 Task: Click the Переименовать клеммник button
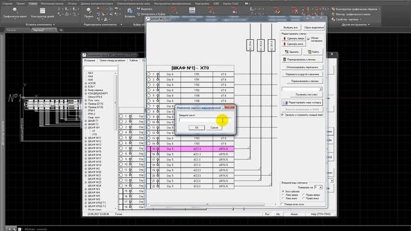tap(304, 81)
